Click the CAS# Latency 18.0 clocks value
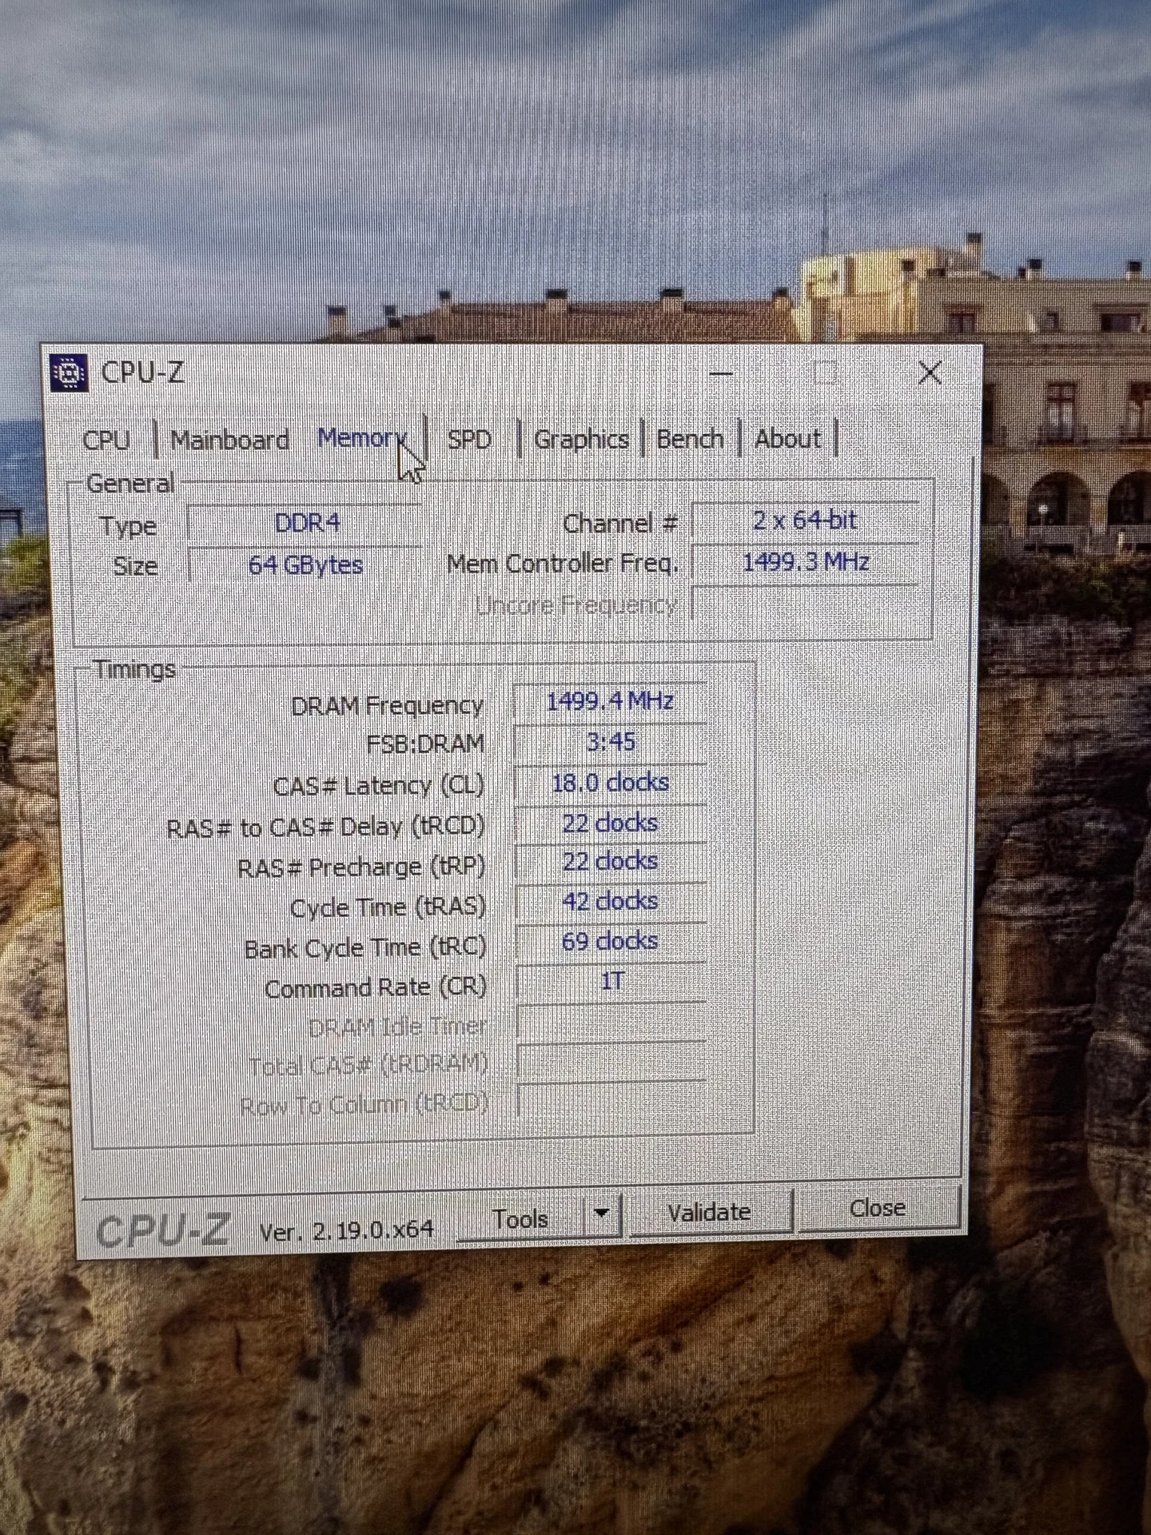1151x1535 pixels. pos(611,782)
